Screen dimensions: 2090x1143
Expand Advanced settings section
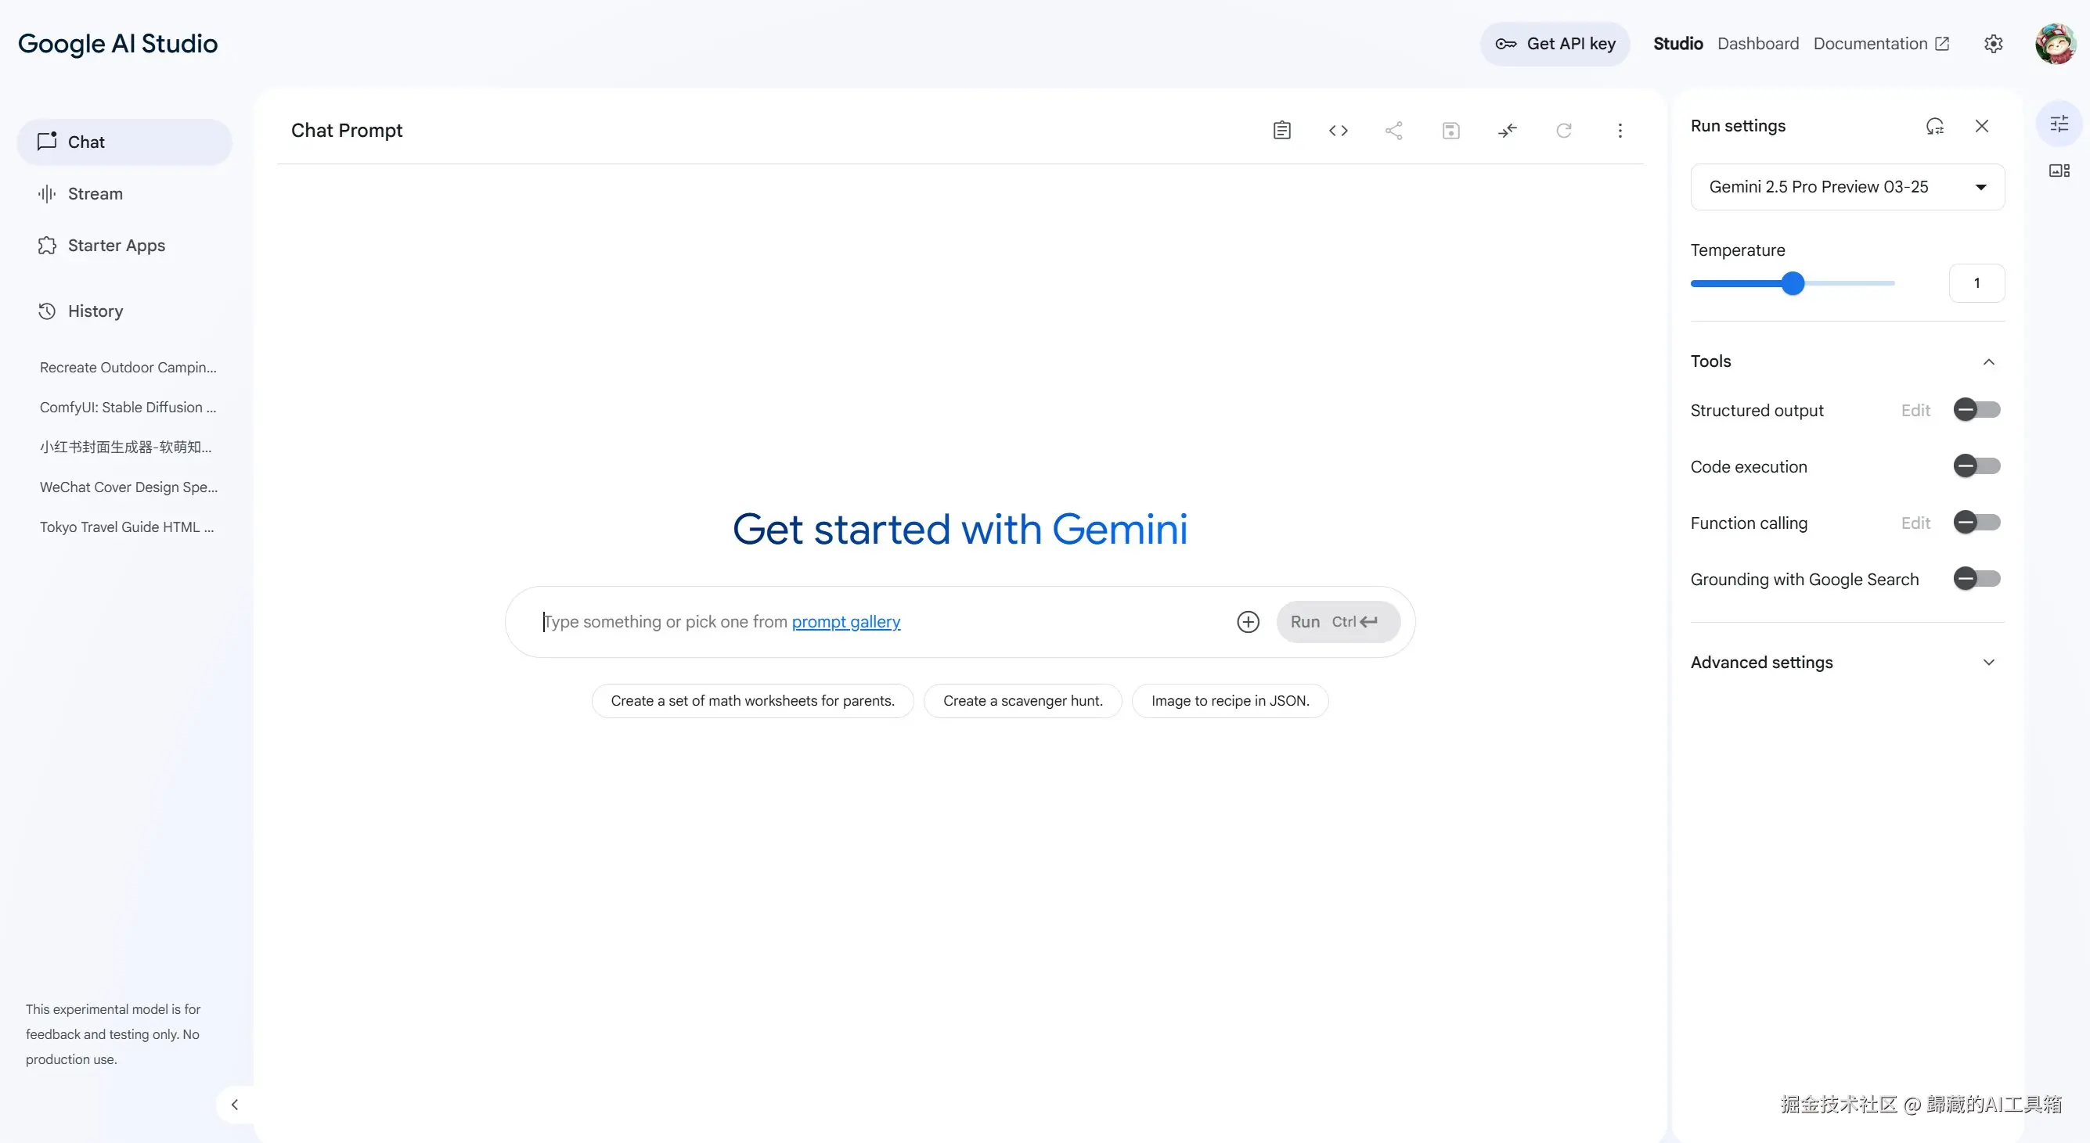pos(1987,663)
